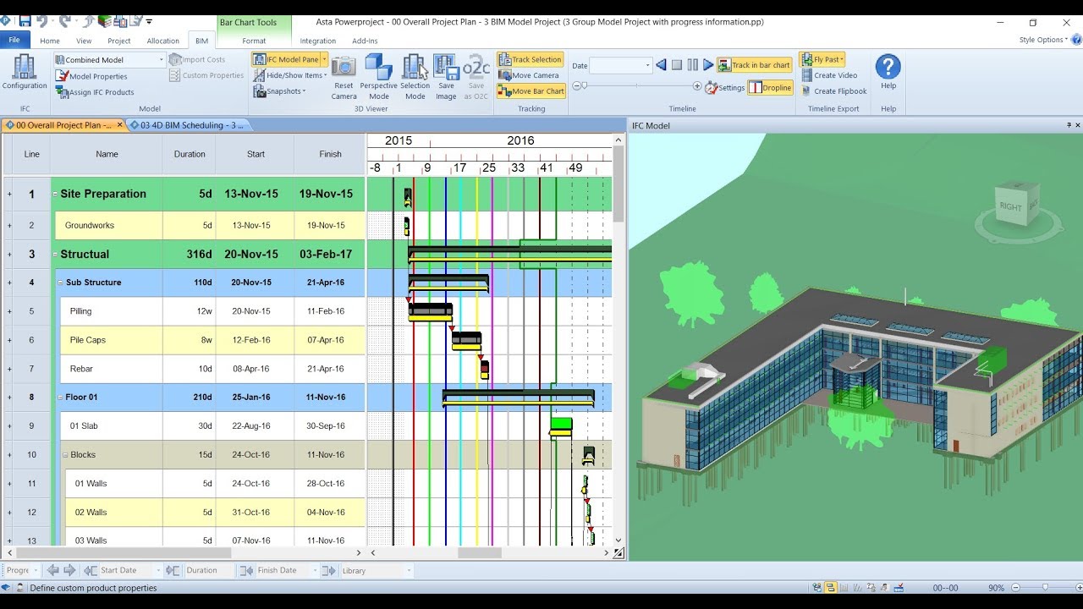Open the File menu
Image resolution: width=1083 pixels, height=609 pixels.
tap(14, 40)
